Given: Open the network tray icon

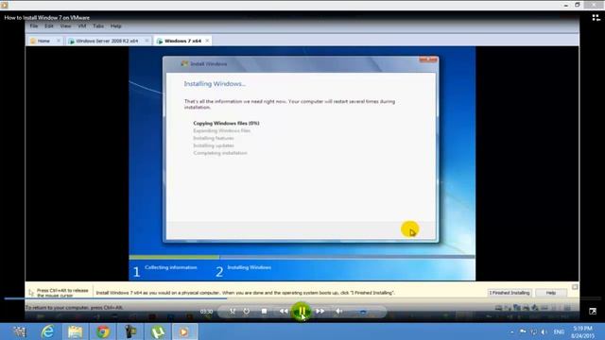Looking at the screenshot, I should pyautogui.click(x=533, y=331).
